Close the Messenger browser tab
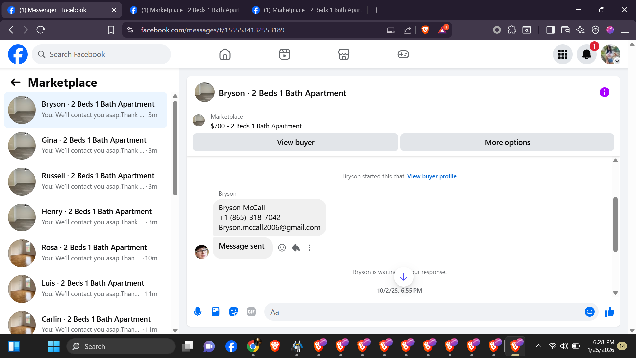 tap(114, 10)
